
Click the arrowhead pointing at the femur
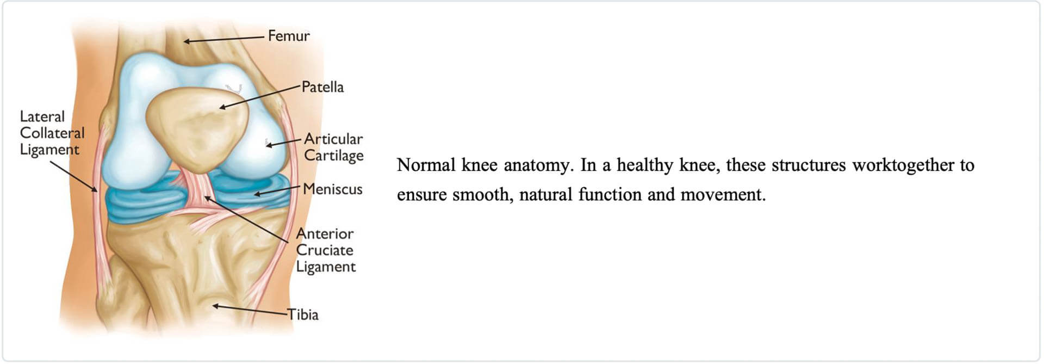(187, 41)
